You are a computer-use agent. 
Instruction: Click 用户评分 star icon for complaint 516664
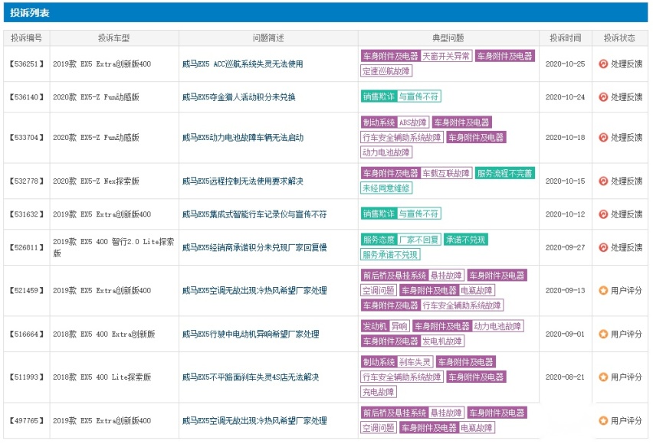coord(603,334)
